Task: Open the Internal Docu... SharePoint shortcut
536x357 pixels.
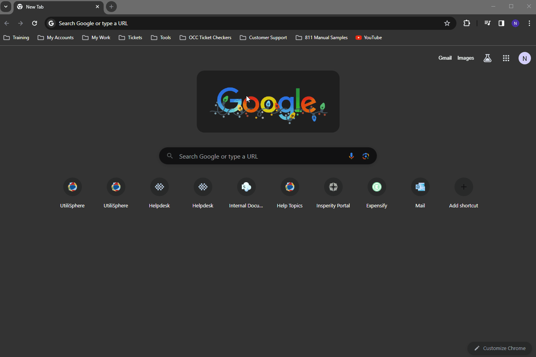Action: pyautogui.click(x=246, y=193)
